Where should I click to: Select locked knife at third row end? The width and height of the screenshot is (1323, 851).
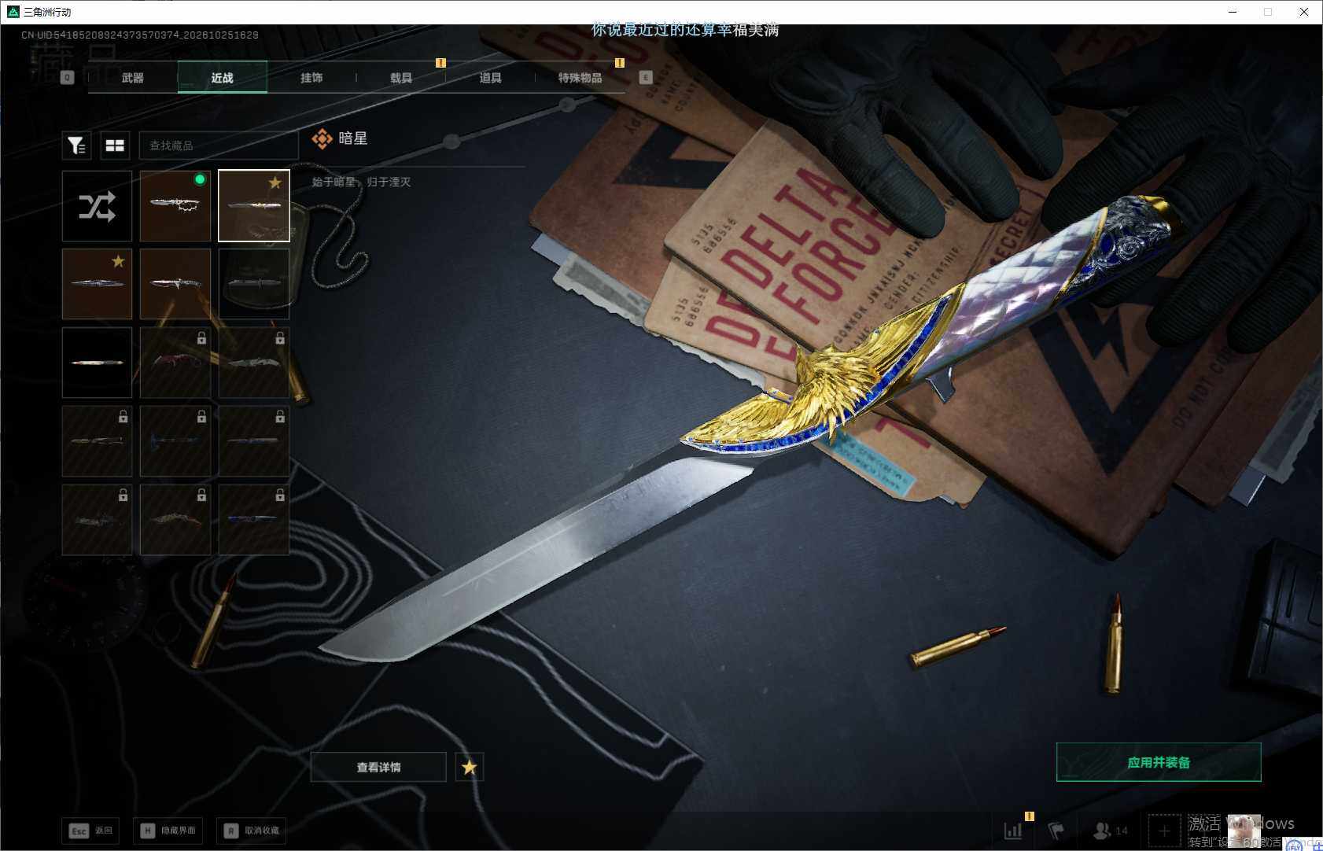(254, 363)
